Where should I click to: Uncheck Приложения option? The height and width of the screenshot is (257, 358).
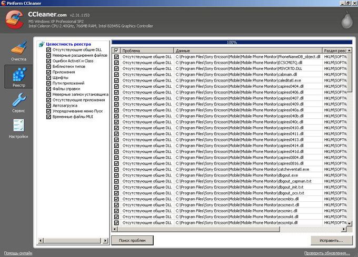click(x=48, y=72)
